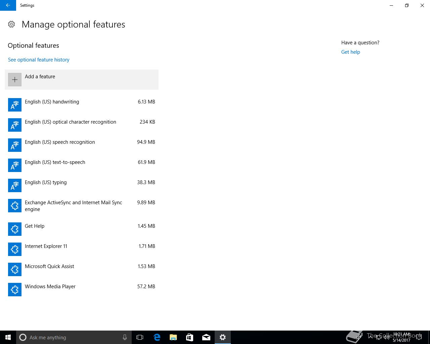Click the 6.13 MB size value
Viewport: 430px width, 344px height.
coord(146,102)
